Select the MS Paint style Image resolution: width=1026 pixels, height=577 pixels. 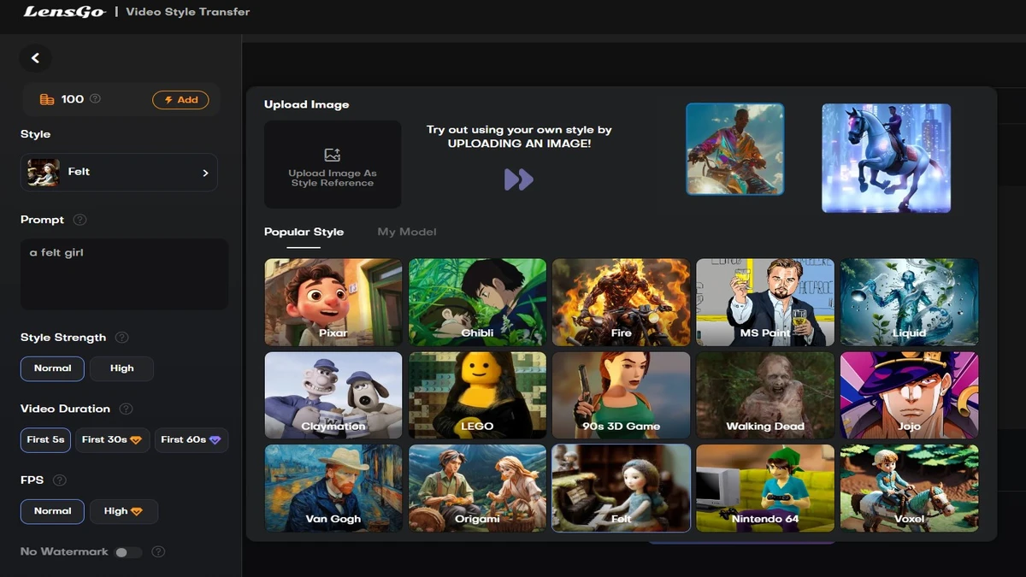(765, 303)
